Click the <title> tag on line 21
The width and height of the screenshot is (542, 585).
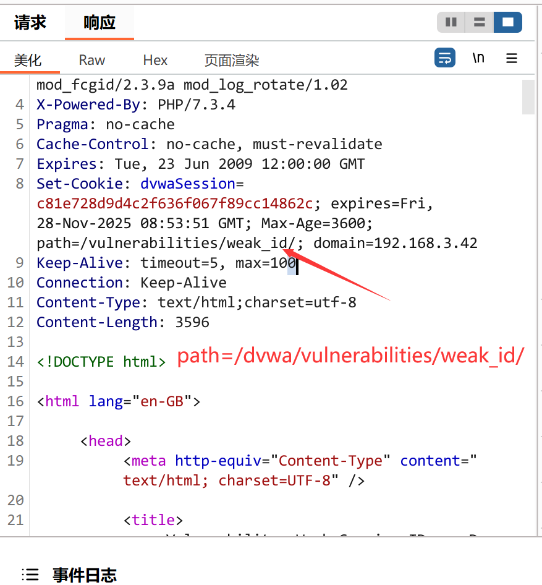[153, 520]
